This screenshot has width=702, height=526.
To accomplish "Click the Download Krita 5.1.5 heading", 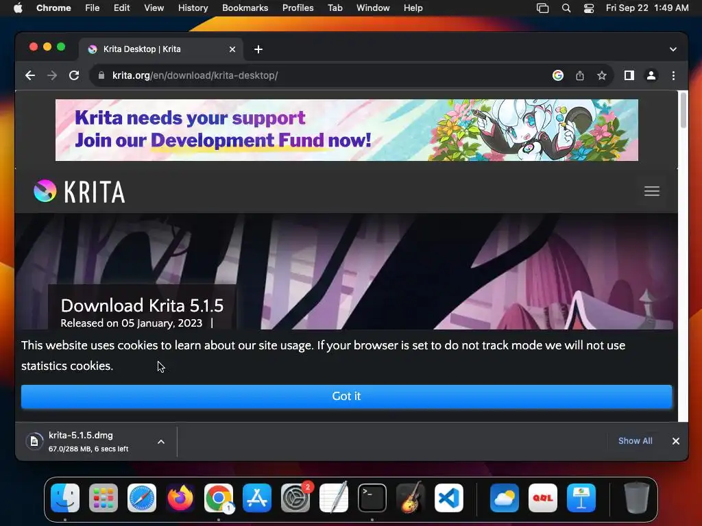I will [x=142, y=305].
